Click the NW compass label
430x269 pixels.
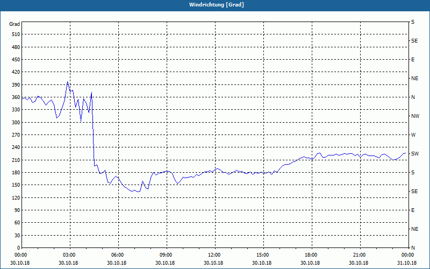tap(415, 116)
